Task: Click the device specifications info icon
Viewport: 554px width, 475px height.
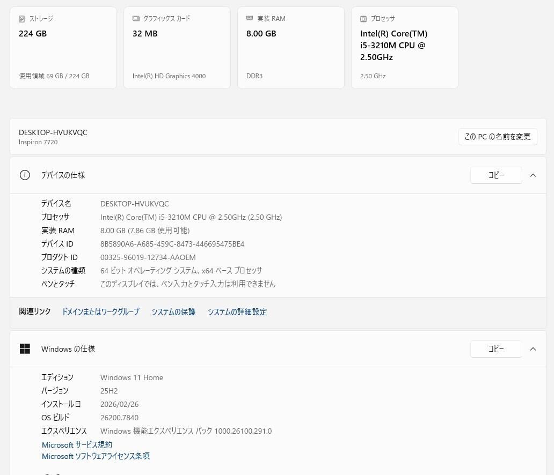Action: [x=25, y=175]
